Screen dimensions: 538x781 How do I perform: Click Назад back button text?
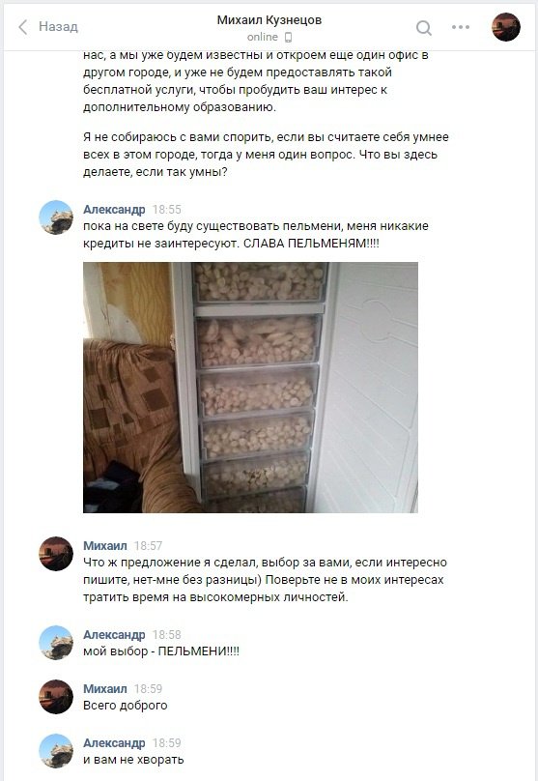pyautogui.click(x=58, y=26)
